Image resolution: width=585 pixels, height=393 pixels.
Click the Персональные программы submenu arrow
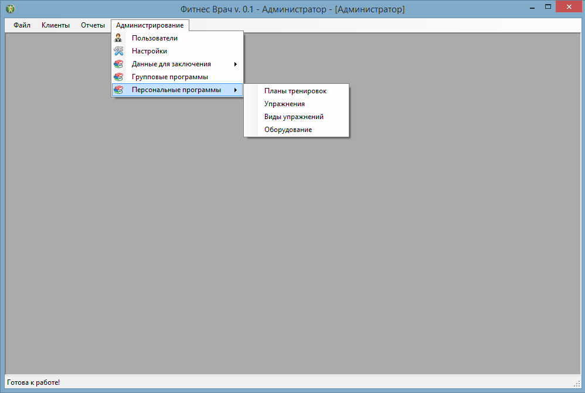[x=236, y=90]
